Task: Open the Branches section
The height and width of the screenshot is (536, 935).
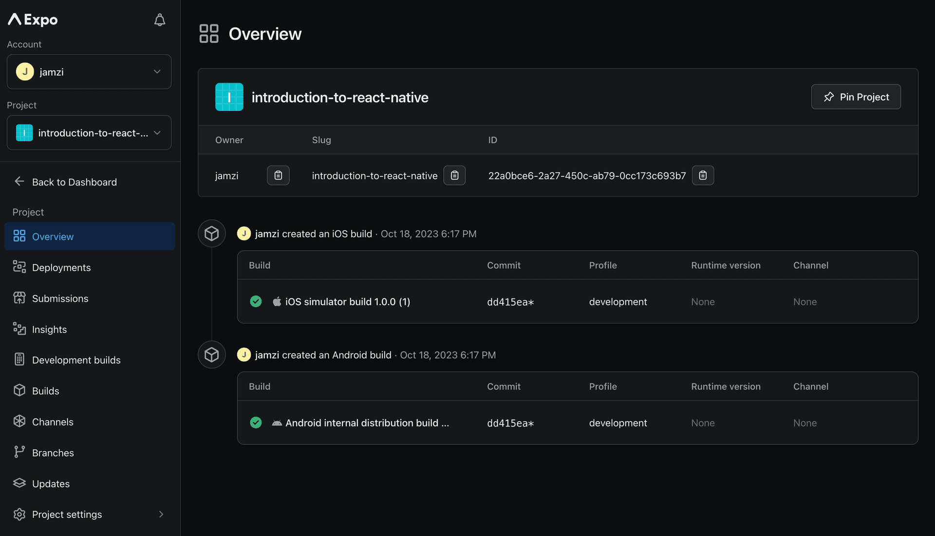Action: tap(53, 452)
